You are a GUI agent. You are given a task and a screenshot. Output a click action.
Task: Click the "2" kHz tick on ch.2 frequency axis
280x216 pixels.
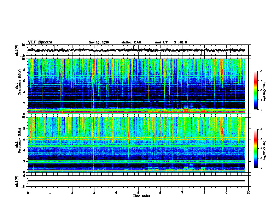coord(25,161)
